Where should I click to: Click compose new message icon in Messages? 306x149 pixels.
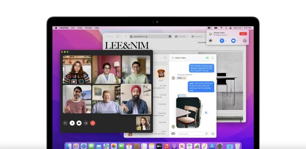point(165,58)
